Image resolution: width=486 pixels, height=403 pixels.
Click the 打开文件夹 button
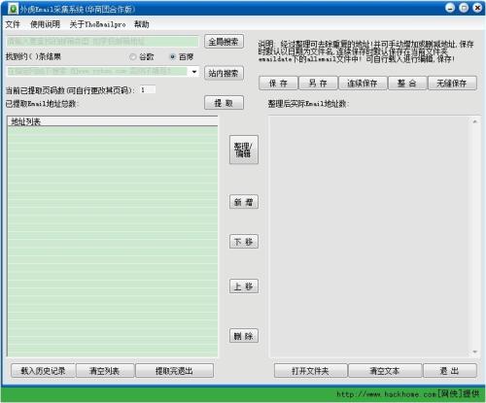click(x=310, y=371)
